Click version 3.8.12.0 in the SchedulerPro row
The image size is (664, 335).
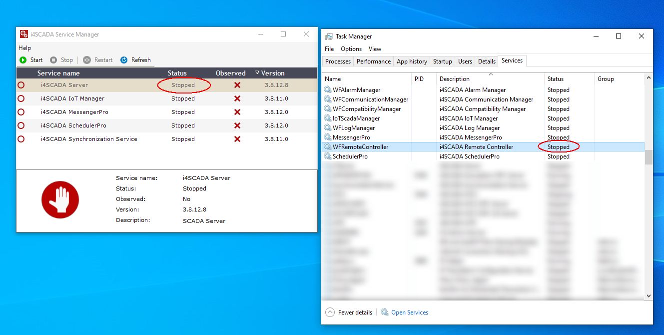276,125
